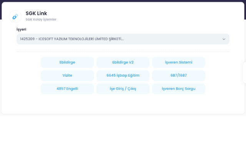Open the Ebildirge link
246x154 pixels.
point(67,62)
